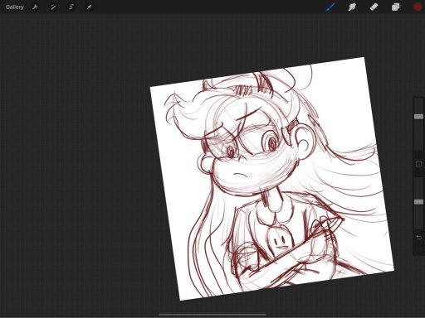Tap the empty dark workspace left of canvas
The height and width of the screenshot is (318, 425).
[75, 166]
